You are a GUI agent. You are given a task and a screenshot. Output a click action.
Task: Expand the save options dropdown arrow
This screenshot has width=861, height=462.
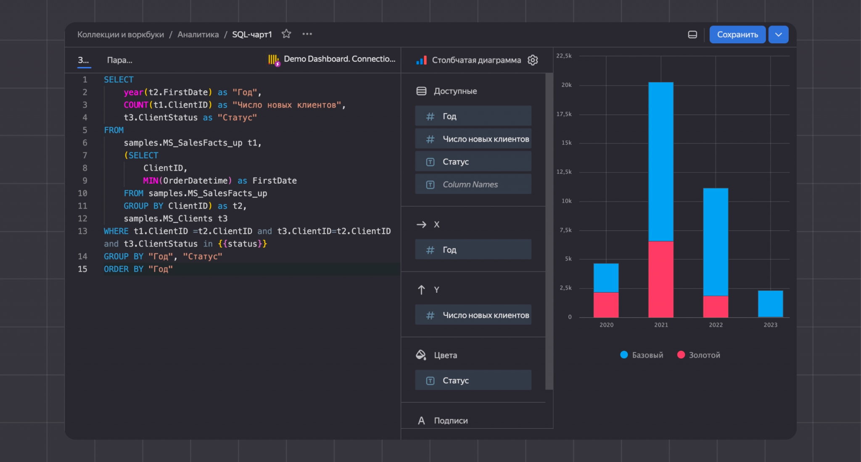[778, 34]
